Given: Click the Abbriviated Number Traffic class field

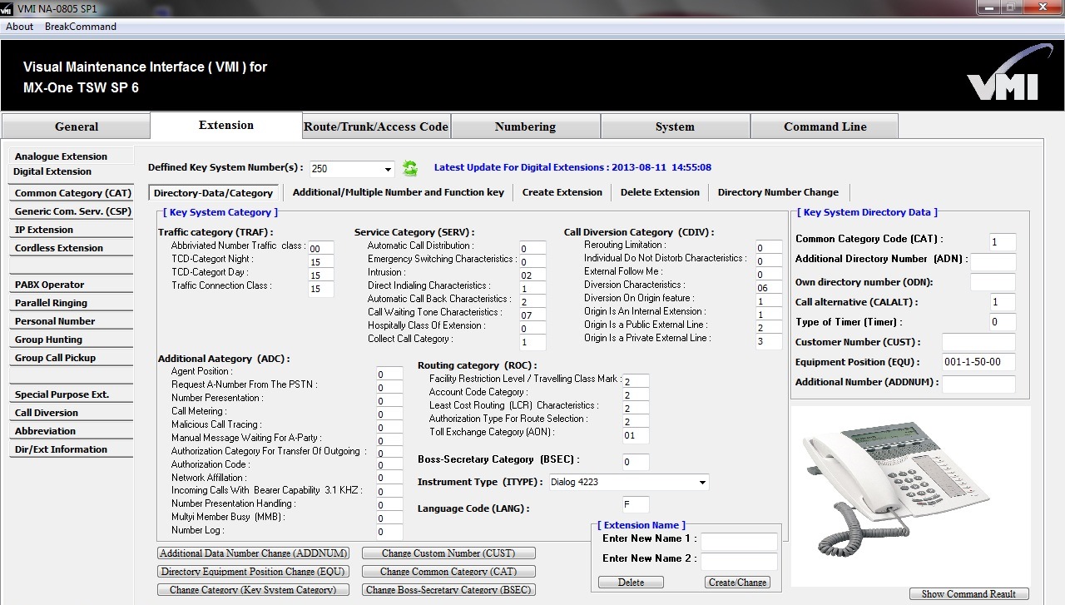Looking at the screenshot, I should tap(321, 248).
